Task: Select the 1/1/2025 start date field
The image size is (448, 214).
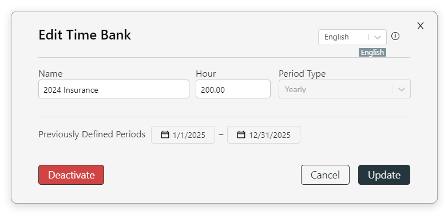Action: pyautogui.click(x=183, y=134)
